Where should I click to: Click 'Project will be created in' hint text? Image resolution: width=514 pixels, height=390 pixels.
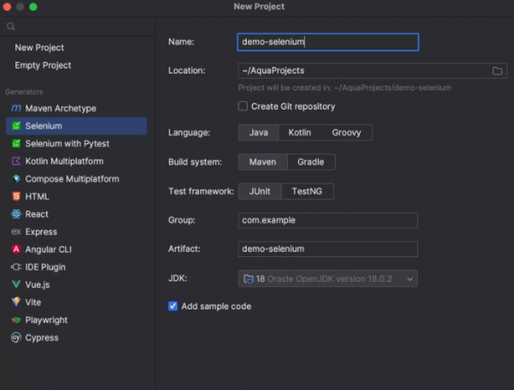(344, 88)
